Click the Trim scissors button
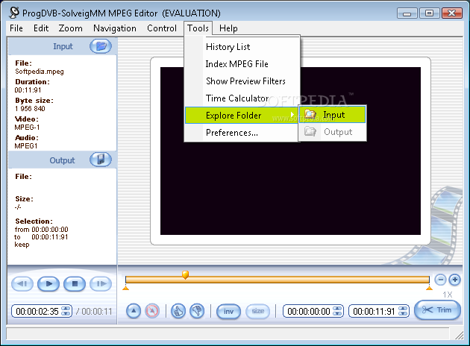The height and width of the screenshot is (346, 470). 437,310
